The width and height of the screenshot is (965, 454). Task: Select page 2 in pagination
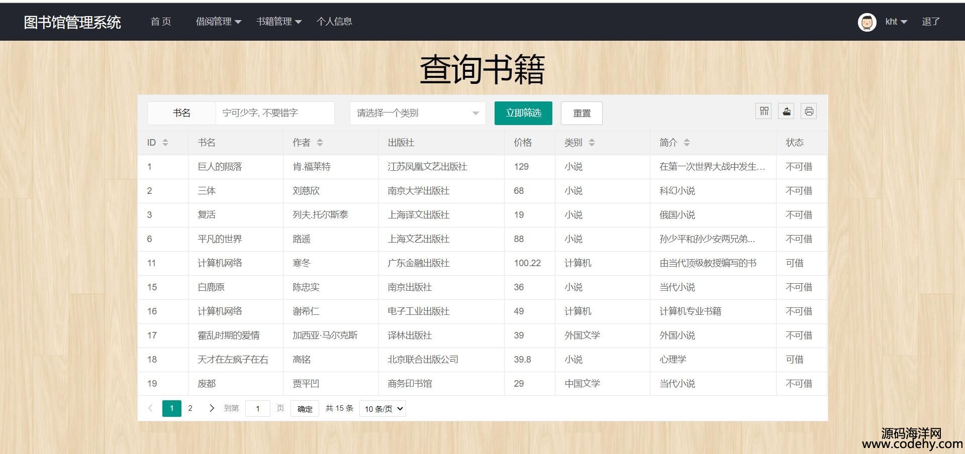click(x=190, y=408)
